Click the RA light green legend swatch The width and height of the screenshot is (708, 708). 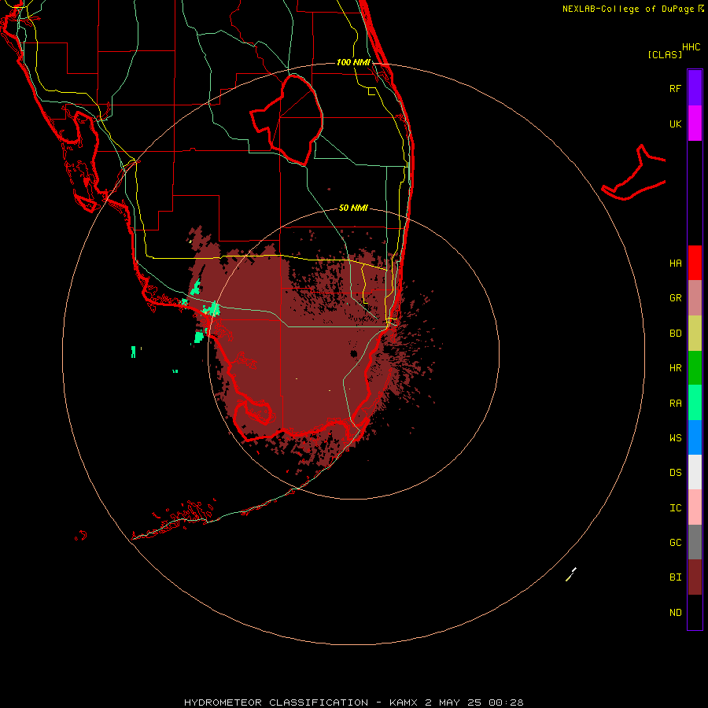tap(695, 403)
